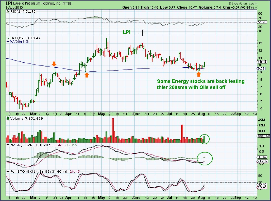Click the black line marker before the MACD label
Image resolution: width=271 pixels, height=201 pixels.
(x=8, y=145)
